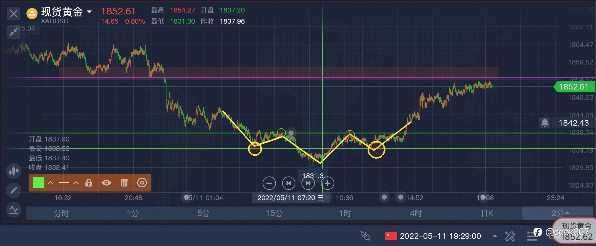This screenshot has width=596, height=246.
Task: Select the pencil drawing tool
Action: coord(14,190)
